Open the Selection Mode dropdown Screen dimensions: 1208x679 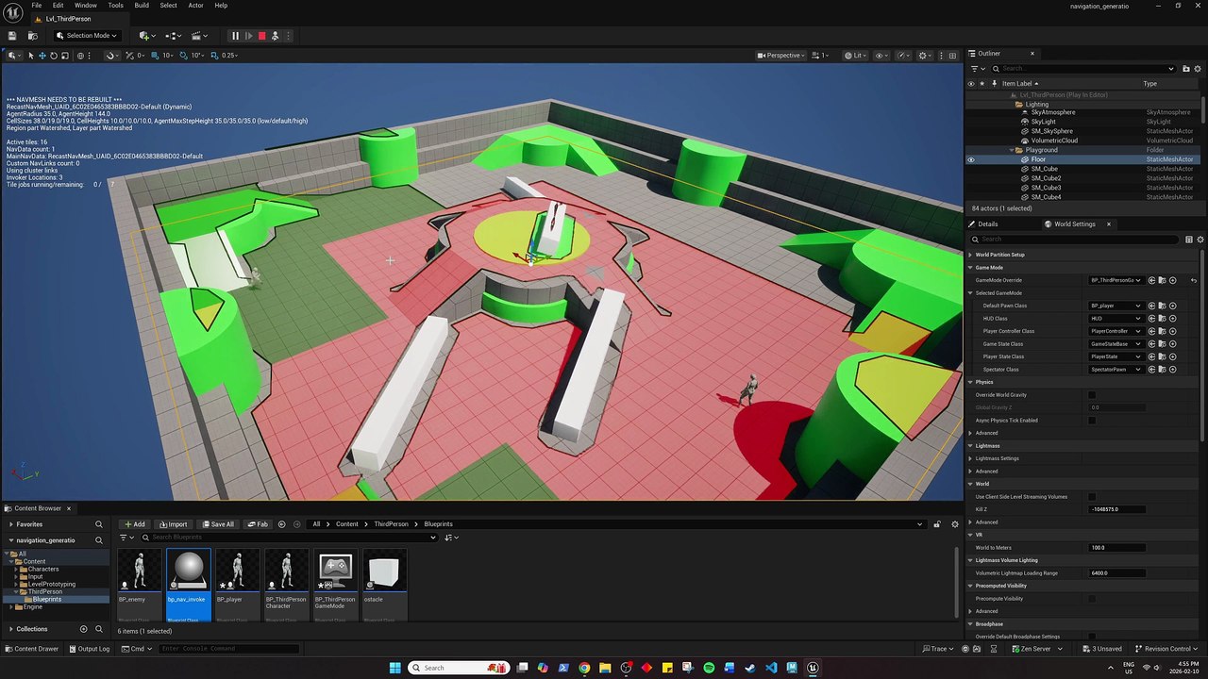tap(86, 36)
